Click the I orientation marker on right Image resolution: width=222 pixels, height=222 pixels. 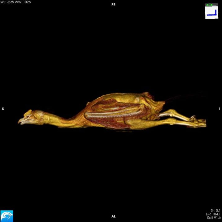point(219,109)
